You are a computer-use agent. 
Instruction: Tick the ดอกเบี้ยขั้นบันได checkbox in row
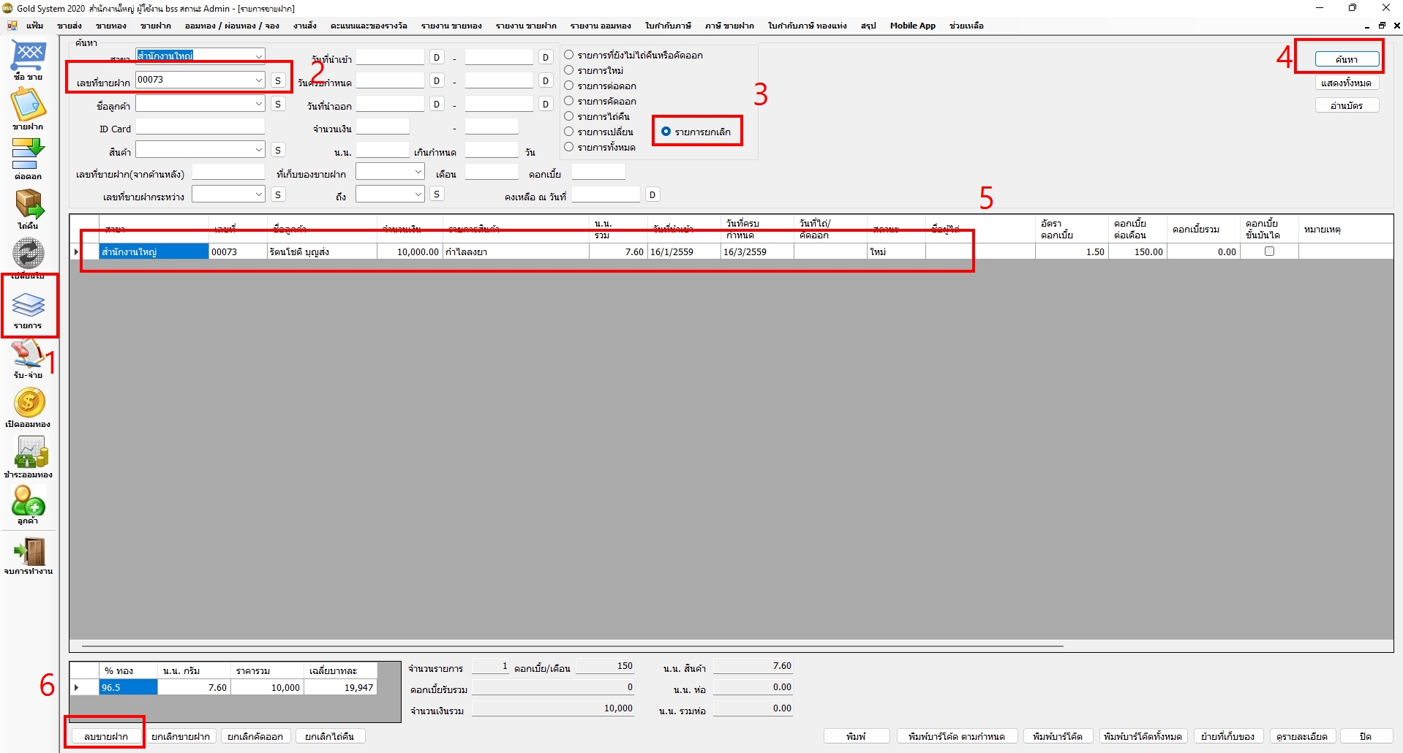(1269, 251)
